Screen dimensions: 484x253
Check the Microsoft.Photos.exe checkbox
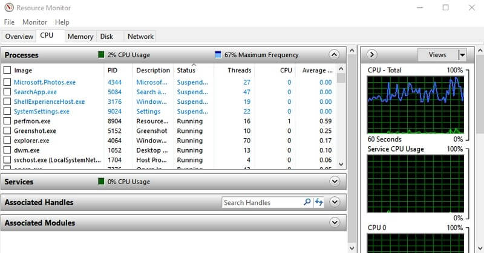tap(7, 82)
